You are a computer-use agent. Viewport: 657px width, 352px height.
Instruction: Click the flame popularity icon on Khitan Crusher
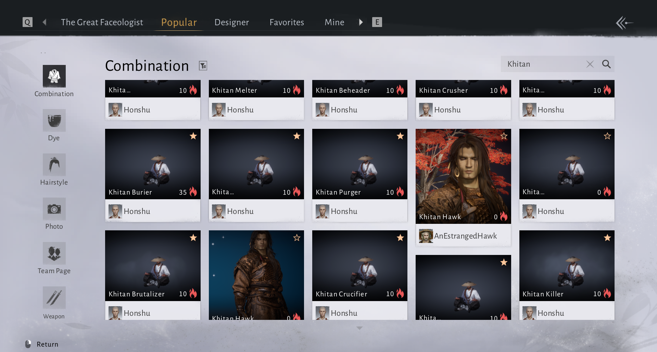504,90
